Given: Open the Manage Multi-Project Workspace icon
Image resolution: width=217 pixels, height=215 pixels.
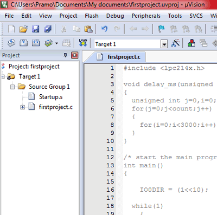Looking at the screenshot, I should point(203,43).
